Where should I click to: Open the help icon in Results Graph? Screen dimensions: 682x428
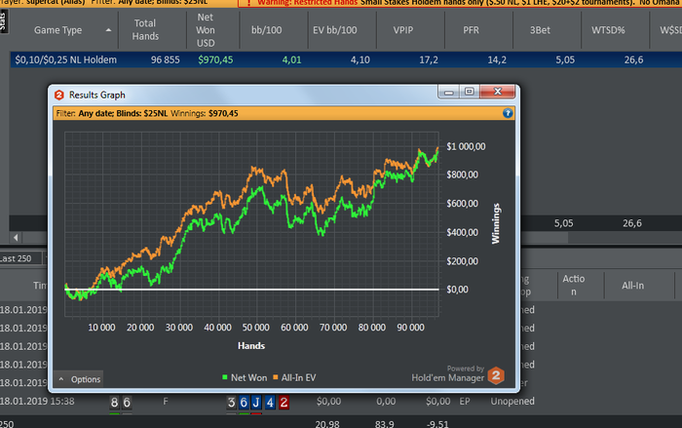click(x=508, y=113)
